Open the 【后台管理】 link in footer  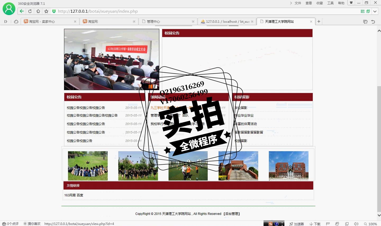232,214
